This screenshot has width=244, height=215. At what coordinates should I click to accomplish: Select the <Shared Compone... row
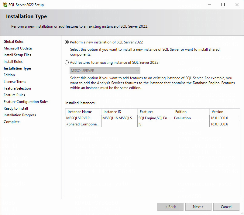coord(153,124)
